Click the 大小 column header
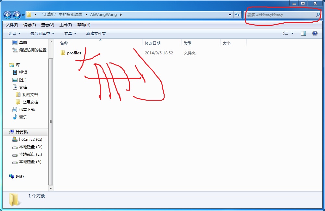The width and height of the screenshot is (325, 211). (226, 43)
